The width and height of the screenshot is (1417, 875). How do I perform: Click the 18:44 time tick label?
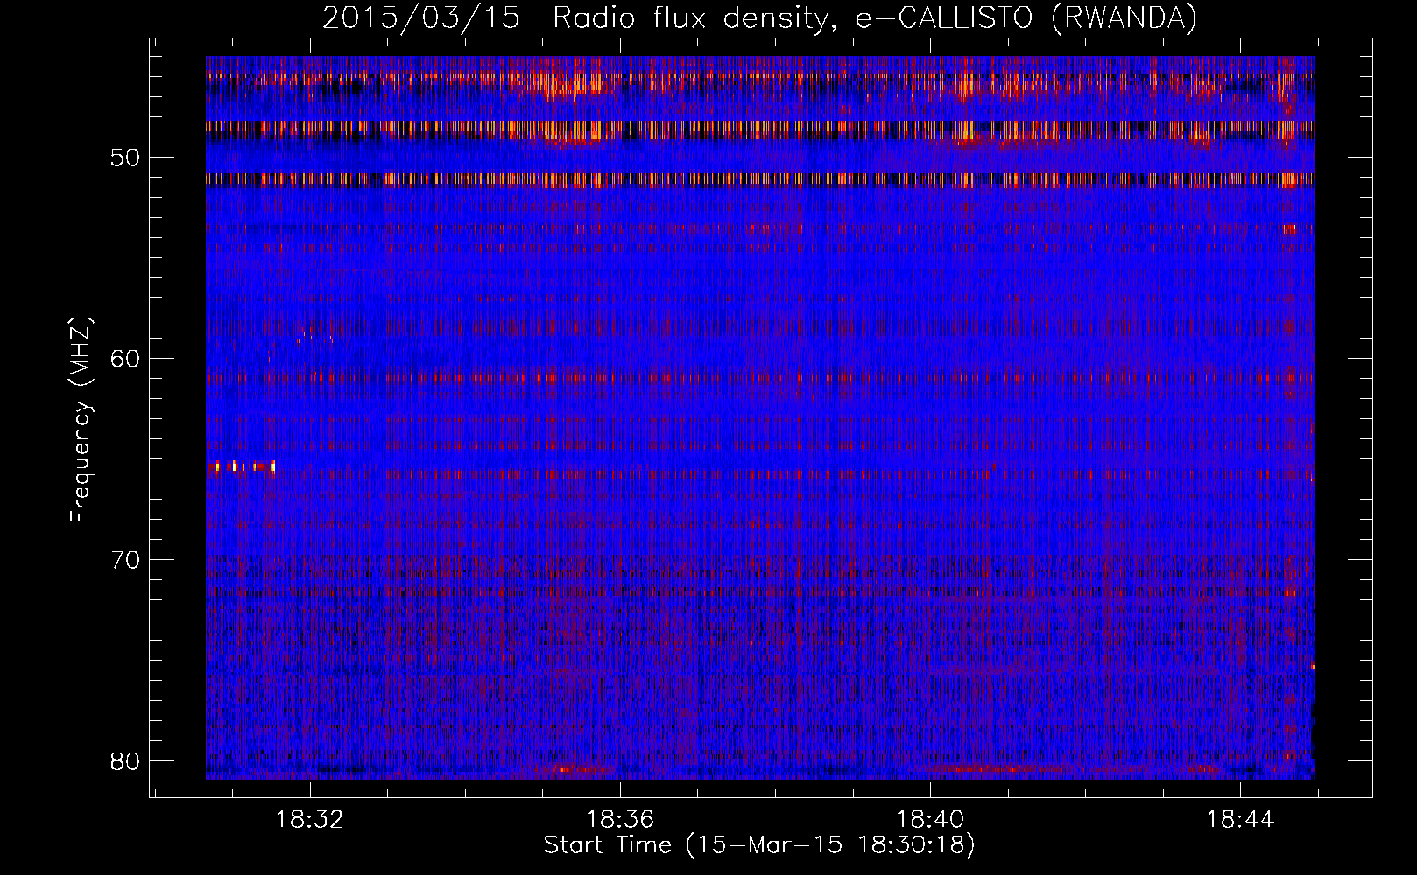click(x=1240, y=820)
